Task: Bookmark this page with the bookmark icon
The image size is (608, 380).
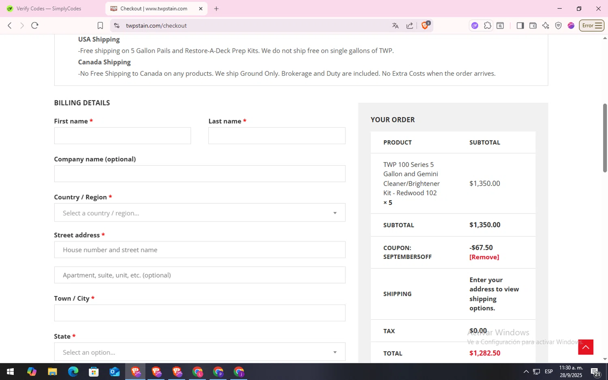Action: (100, 26)
